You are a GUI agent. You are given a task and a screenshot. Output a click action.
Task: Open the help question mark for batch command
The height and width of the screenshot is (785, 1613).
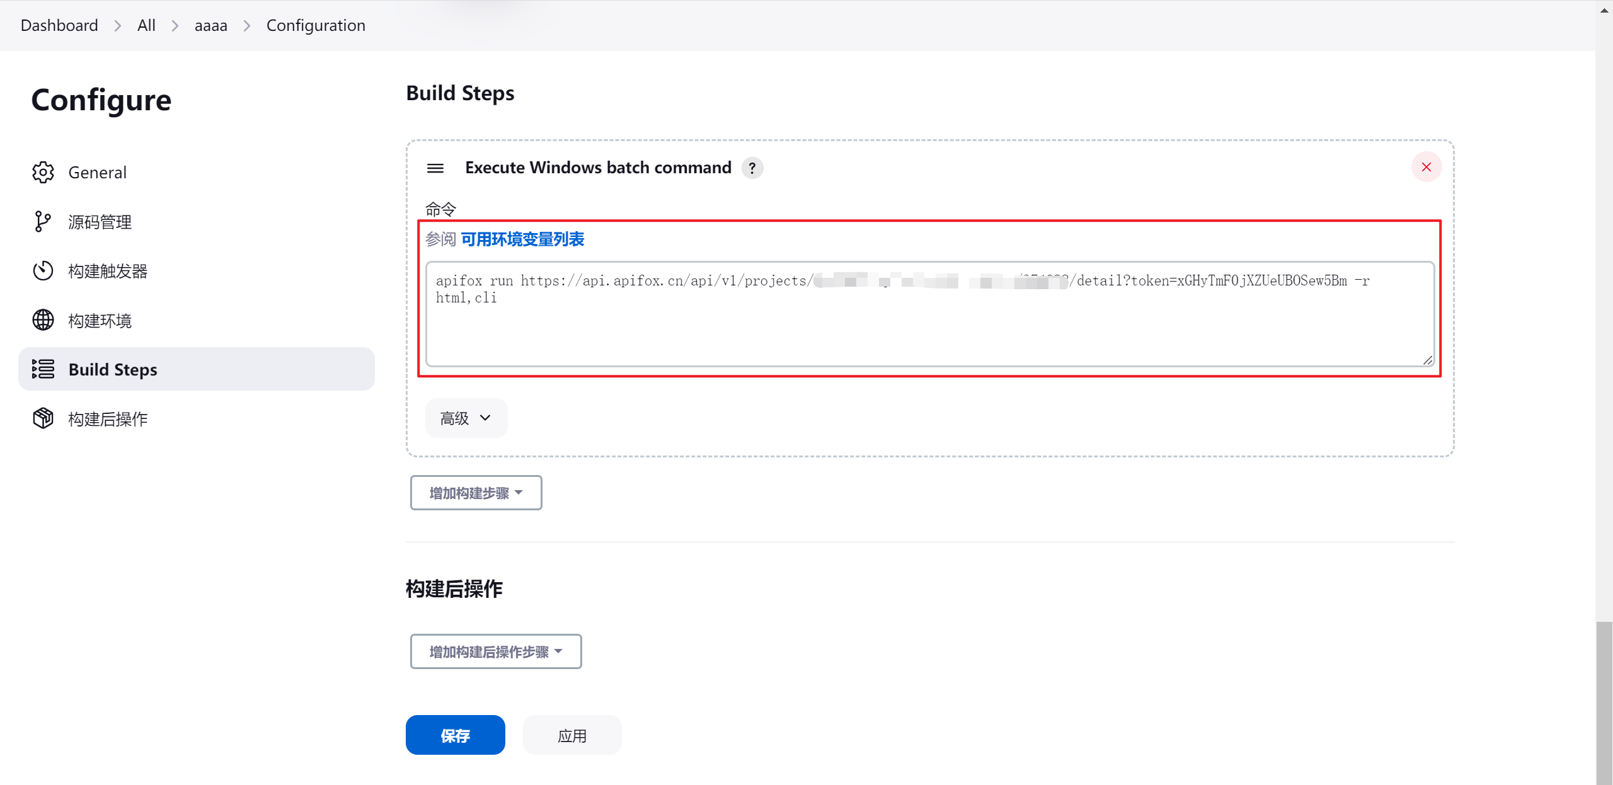[x=752, y=168]
